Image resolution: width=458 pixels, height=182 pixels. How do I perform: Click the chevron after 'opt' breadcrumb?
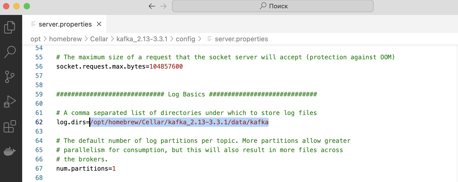[x=45, y=39]
